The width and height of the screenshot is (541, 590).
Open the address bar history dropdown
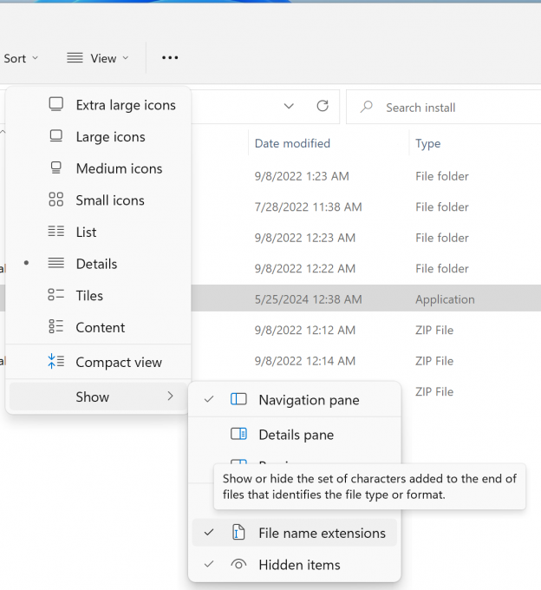pos(289,107)
